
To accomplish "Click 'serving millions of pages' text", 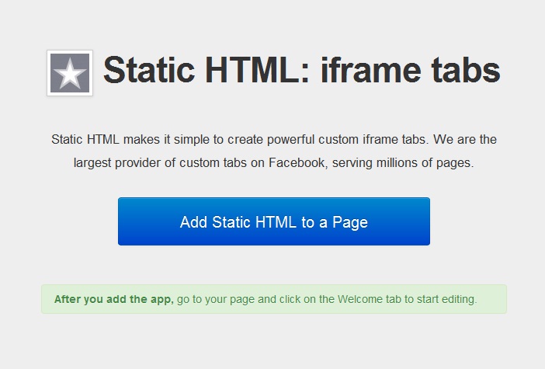I will (402, 163).
